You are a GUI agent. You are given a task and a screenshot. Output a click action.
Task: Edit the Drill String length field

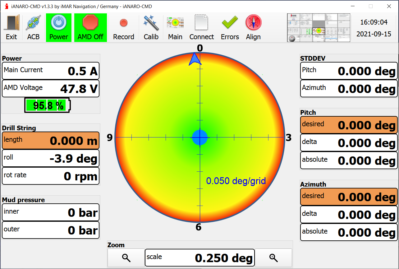[x=51, y=141]
